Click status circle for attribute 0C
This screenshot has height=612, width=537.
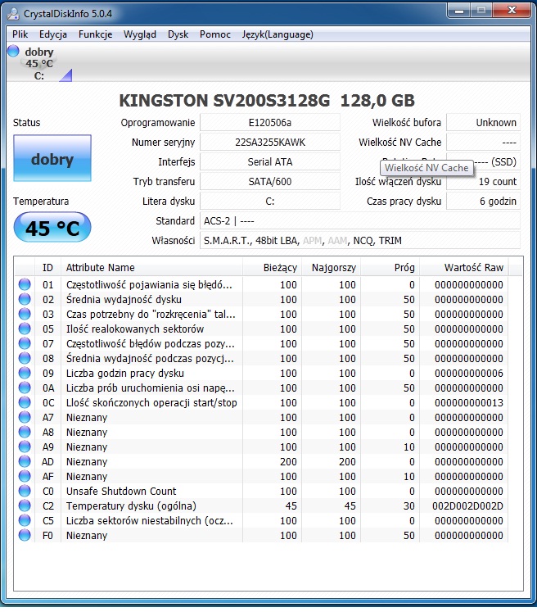click(x=25, y=403)
